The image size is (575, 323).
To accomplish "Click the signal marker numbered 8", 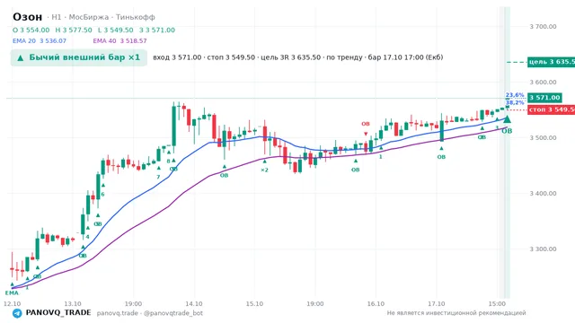I will tap(168, 161).
